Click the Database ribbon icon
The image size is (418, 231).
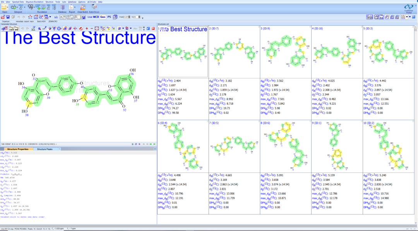(62, 8)
